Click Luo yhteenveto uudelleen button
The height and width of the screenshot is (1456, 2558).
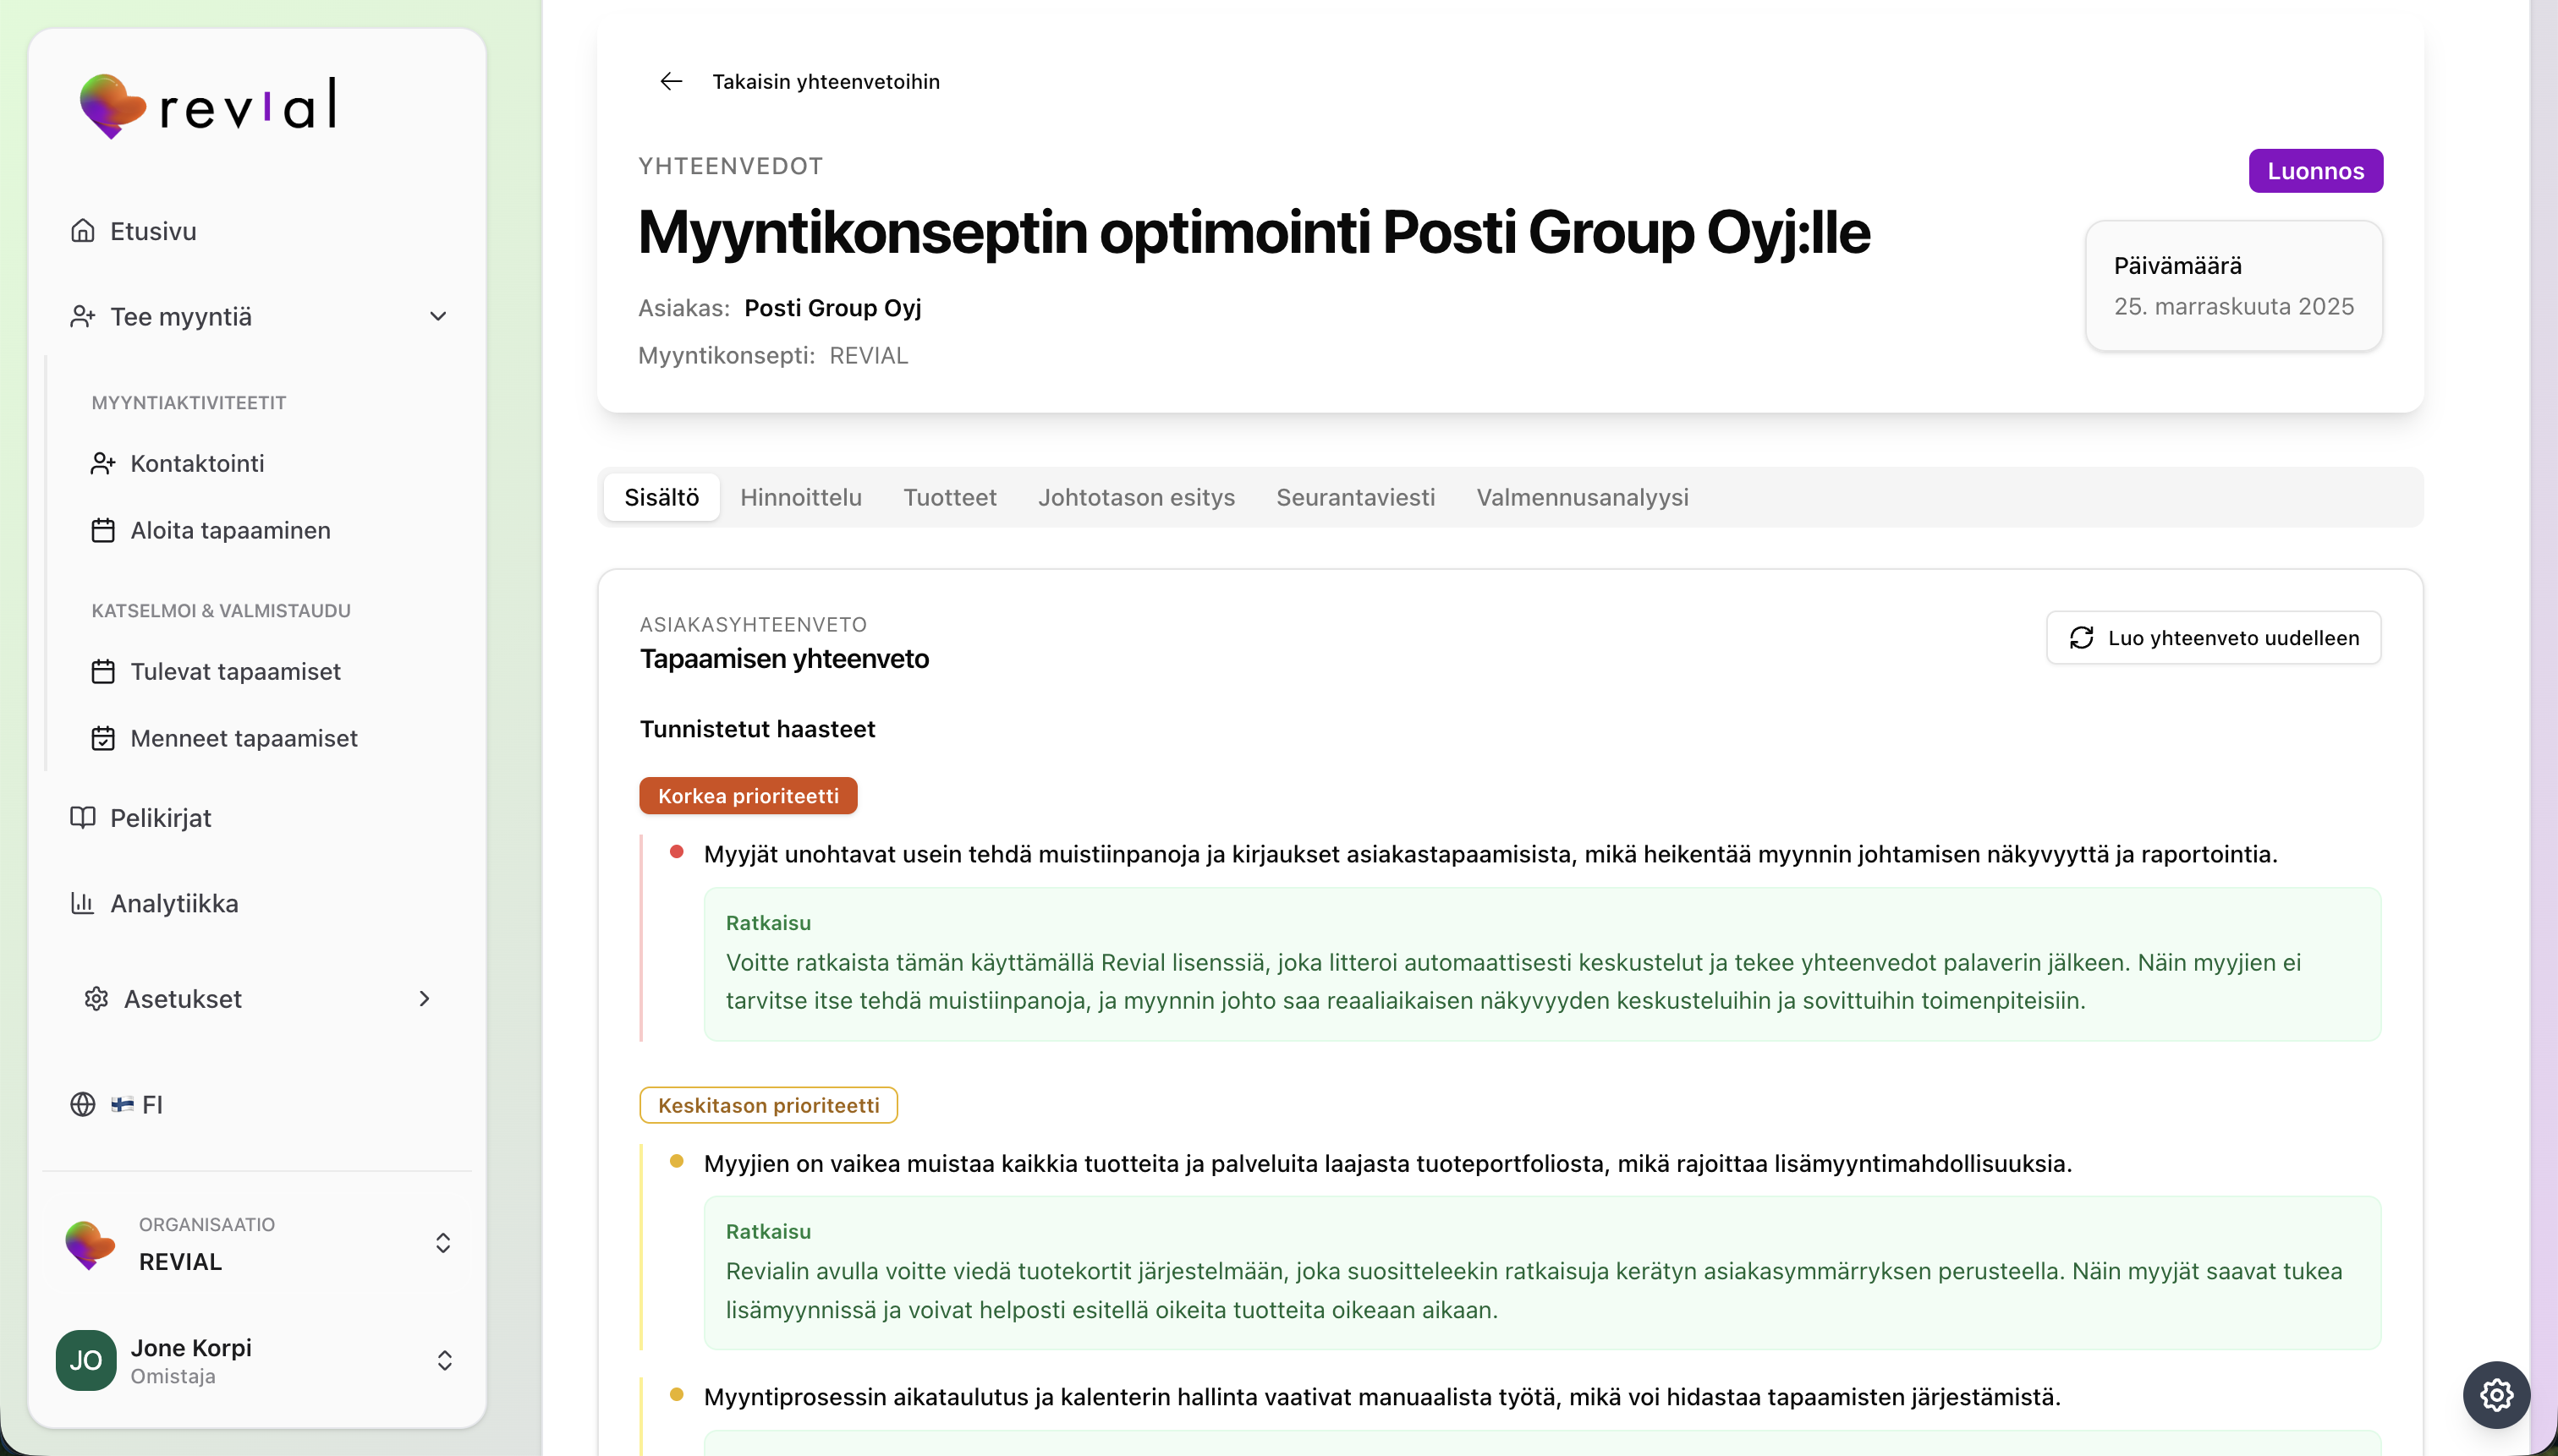2213,638
